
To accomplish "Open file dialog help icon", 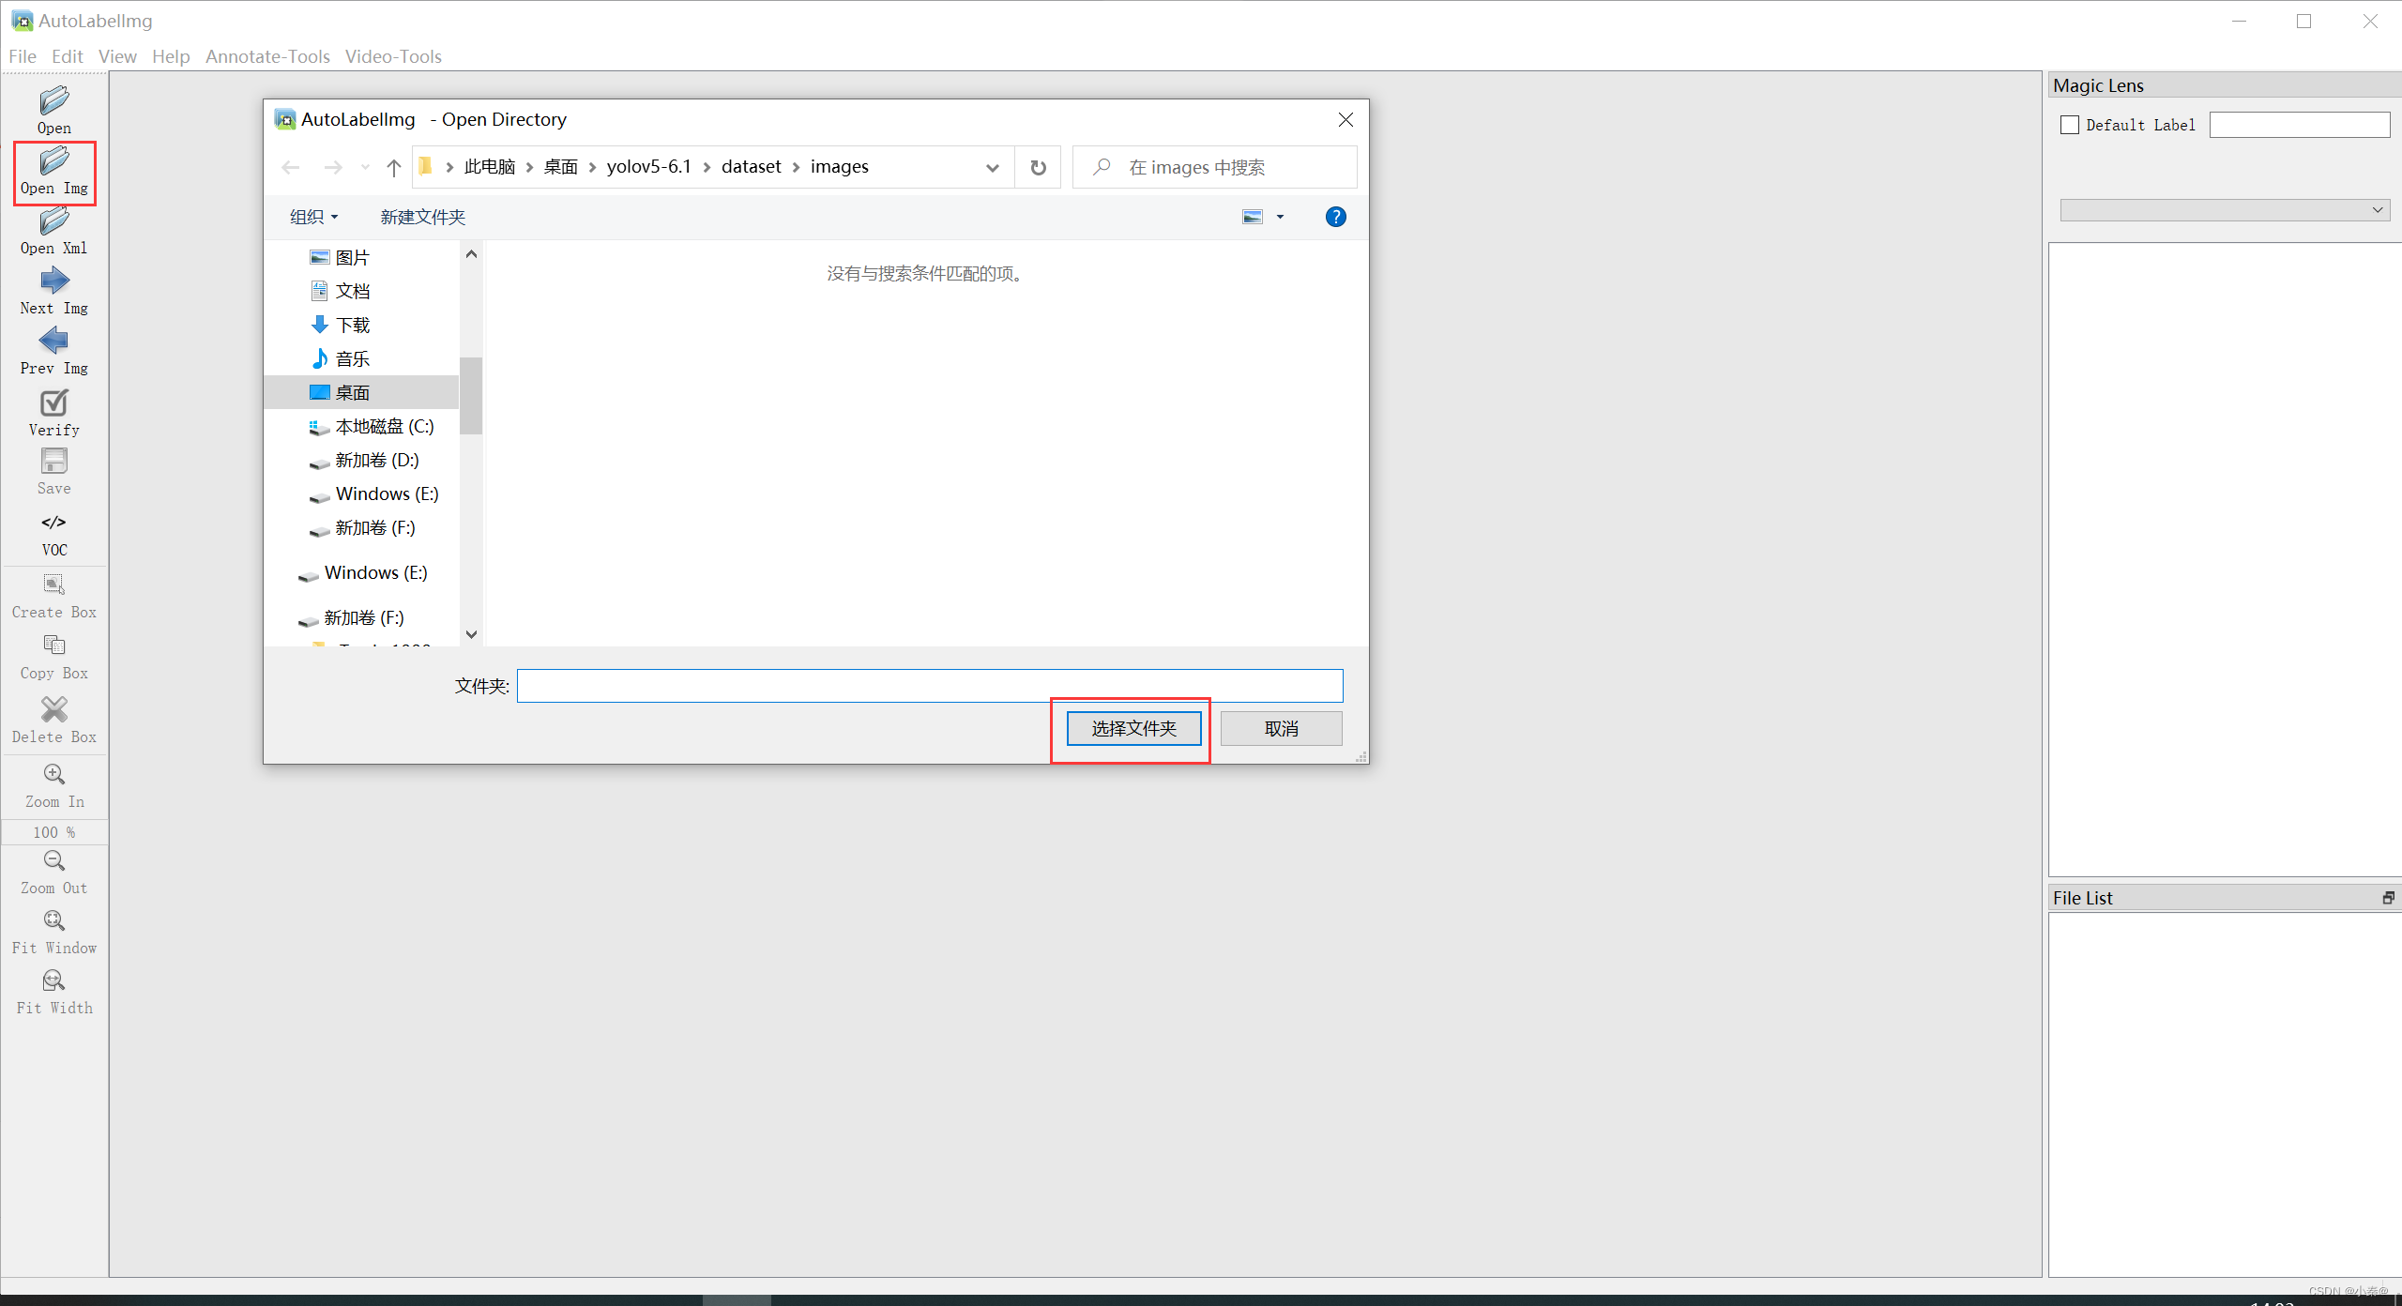I will coord(1335,217).
